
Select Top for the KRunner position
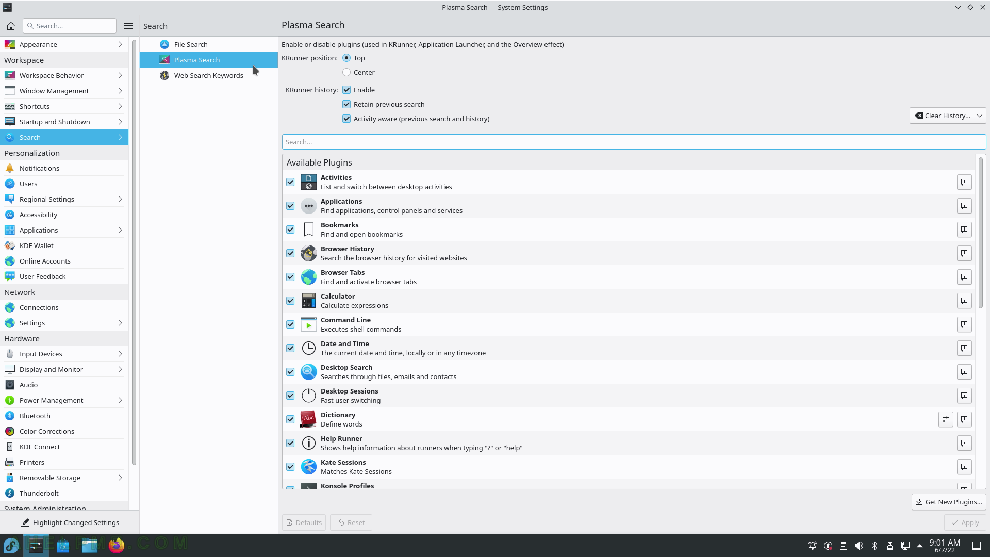pos(346,58)
